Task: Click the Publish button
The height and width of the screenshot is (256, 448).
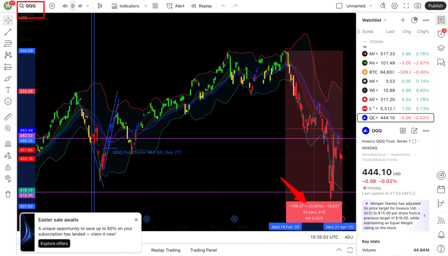Action: click(435, 6)
